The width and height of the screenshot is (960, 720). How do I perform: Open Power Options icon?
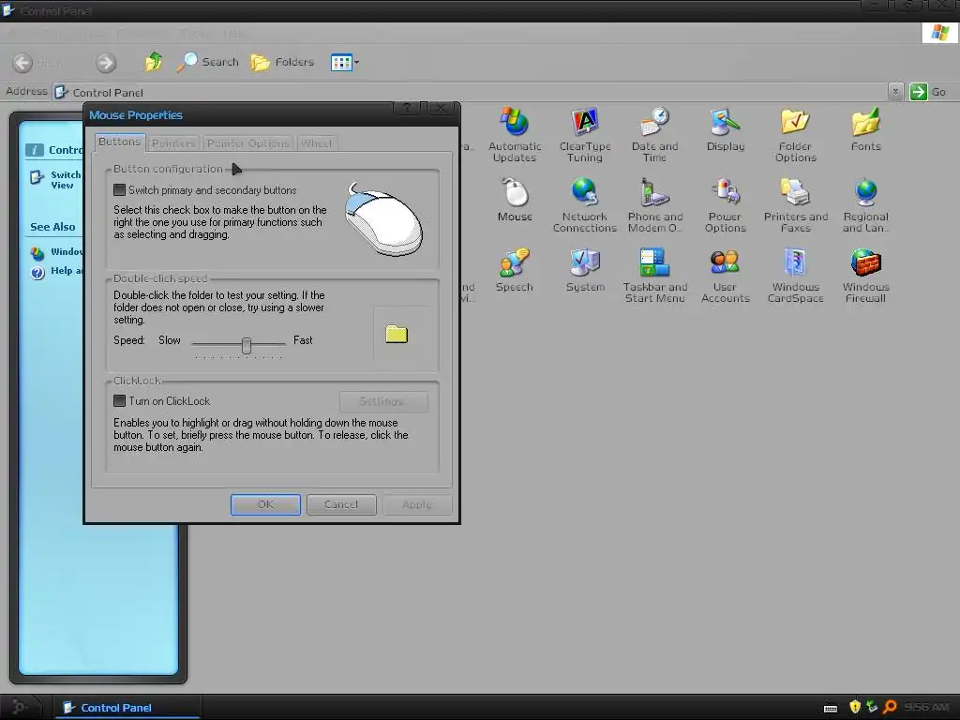[x=726, y=205]
